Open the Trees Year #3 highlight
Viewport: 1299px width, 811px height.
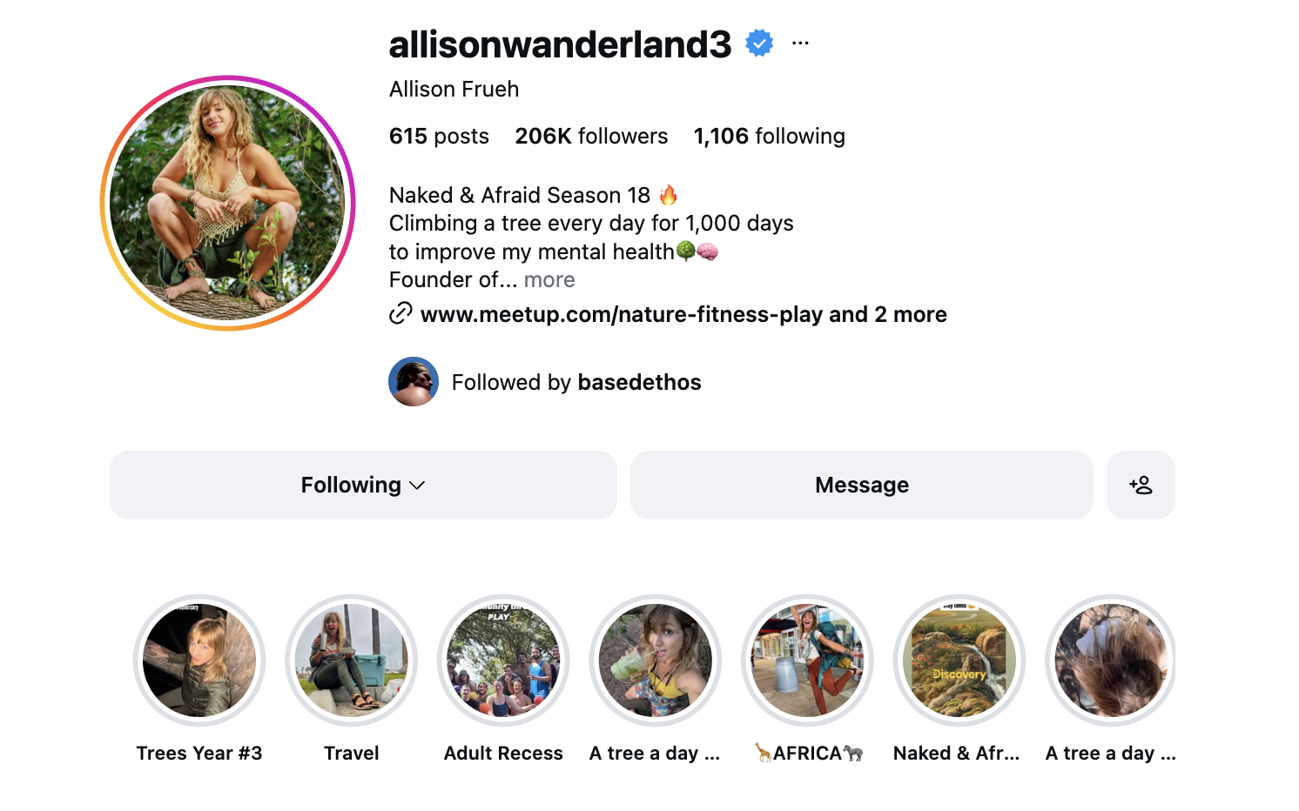coord(199,660)
